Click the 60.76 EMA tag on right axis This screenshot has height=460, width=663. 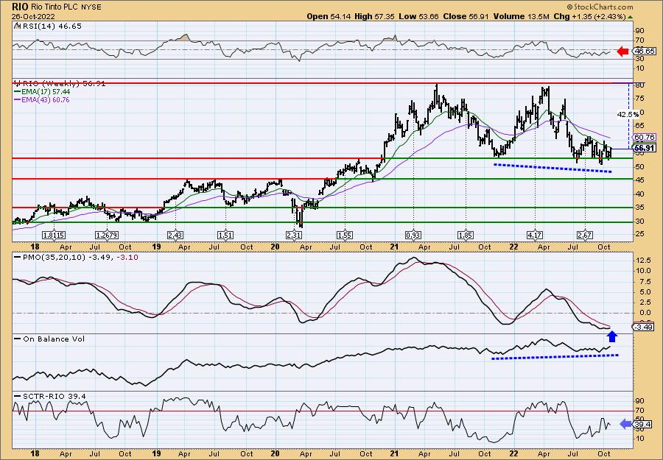(x=645, y=138)
